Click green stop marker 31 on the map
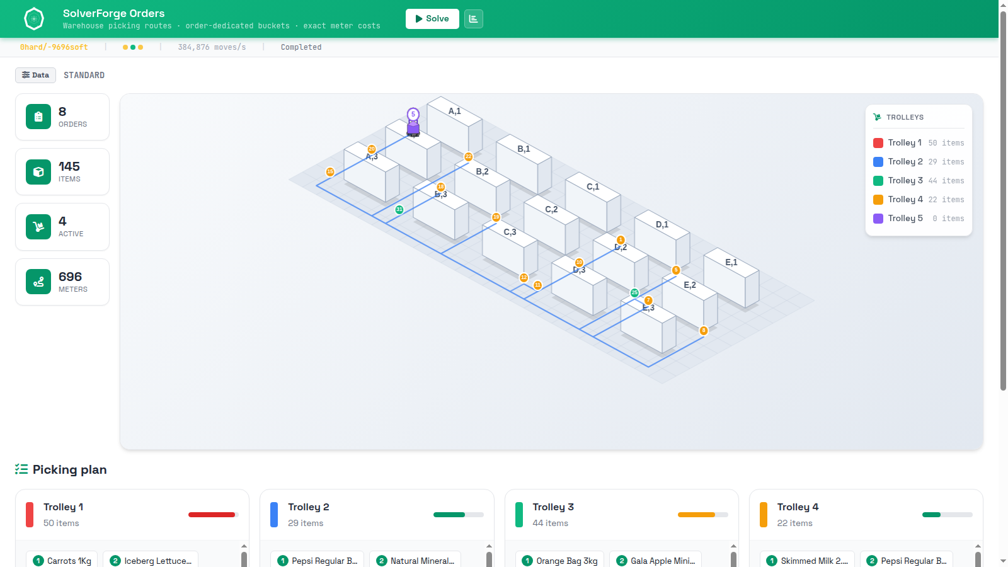The width and height of the screenshot is (1008, 567). [399, 209]
